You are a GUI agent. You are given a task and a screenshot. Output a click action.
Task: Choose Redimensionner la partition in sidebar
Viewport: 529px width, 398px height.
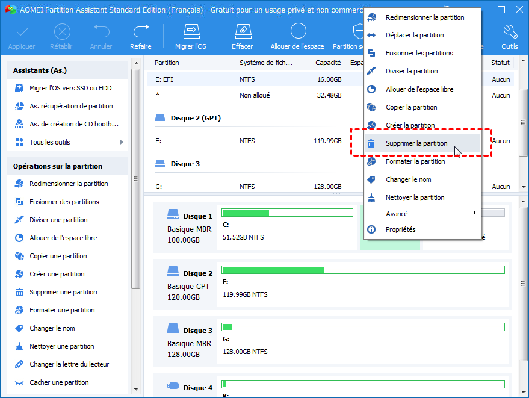pos(67,184)
